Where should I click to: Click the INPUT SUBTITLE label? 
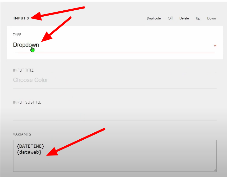click(27, 102)
